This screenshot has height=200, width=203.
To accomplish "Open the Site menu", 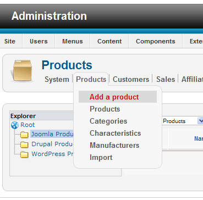I will pyautogui.click(x=10, y=41).
